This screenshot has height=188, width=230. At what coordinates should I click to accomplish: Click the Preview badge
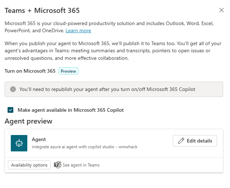point(68,71)
